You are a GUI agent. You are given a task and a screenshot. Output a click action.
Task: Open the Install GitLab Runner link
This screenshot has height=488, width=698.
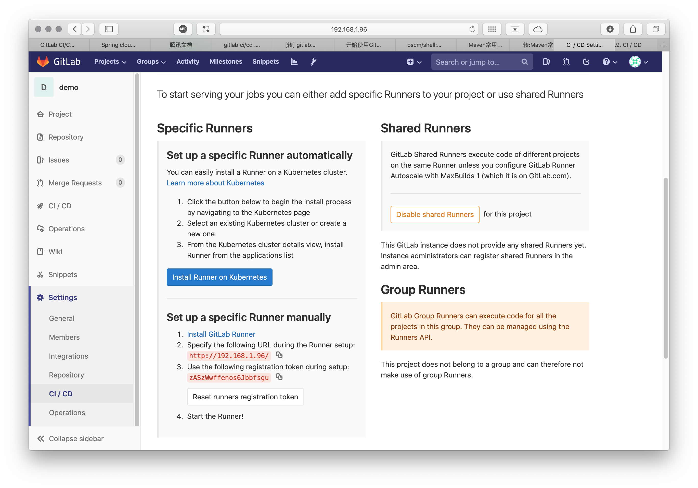click(221, 334)
